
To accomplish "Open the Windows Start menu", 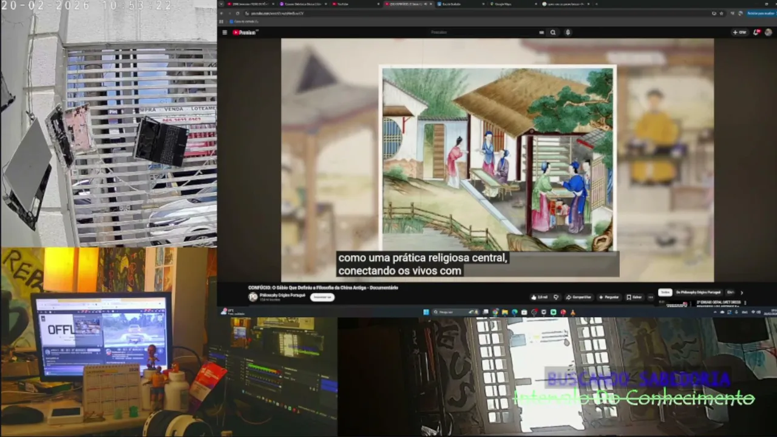I will pyautogui.click(x=426, y=313).
